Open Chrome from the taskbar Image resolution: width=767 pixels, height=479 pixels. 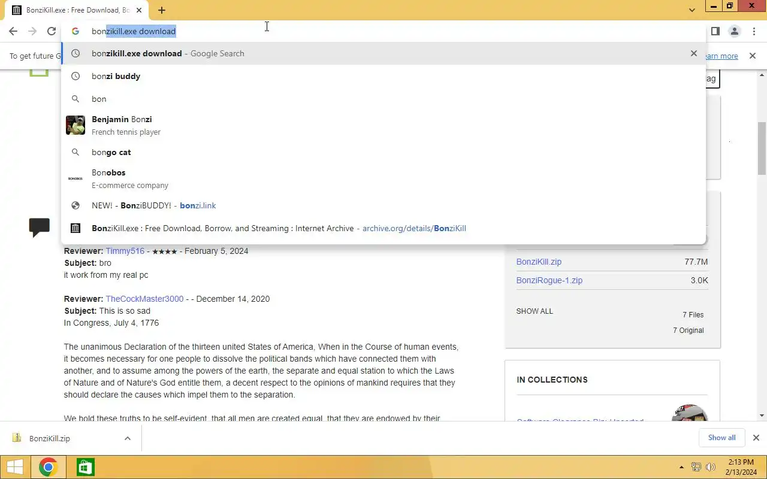click(x=48, y=467)
